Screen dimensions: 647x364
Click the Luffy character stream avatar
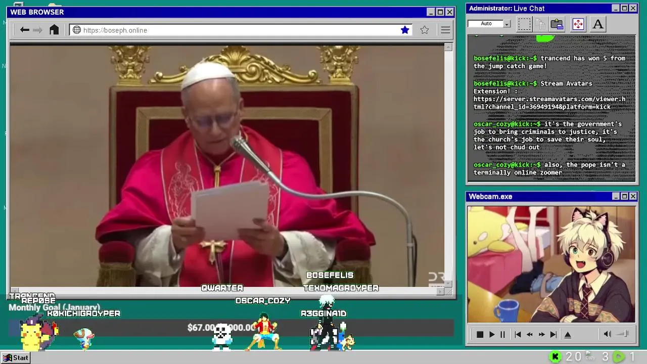pyautogui.click(x=264, y=331)
